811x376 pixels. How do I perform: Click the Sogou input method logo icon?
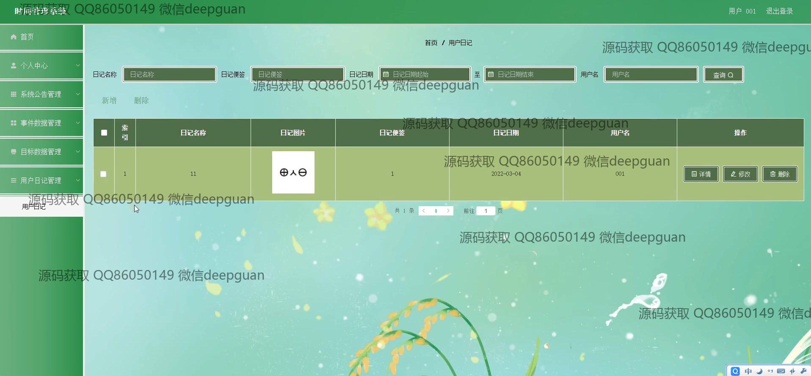pyautogui.click(x=735, y=371)
